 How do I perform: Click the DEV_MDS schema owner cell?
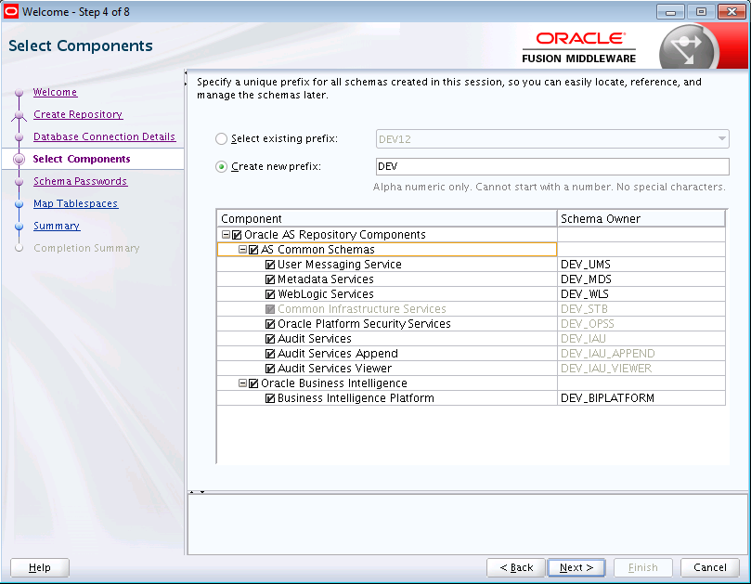coord(641,279)
